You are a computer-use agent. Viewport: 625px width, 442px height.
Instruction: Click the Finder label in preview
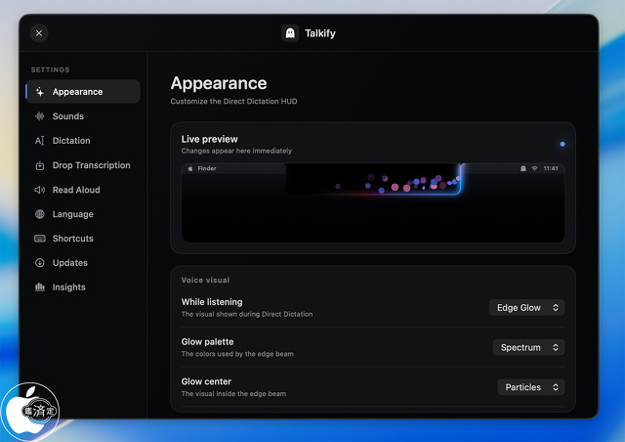pos(207,168)
